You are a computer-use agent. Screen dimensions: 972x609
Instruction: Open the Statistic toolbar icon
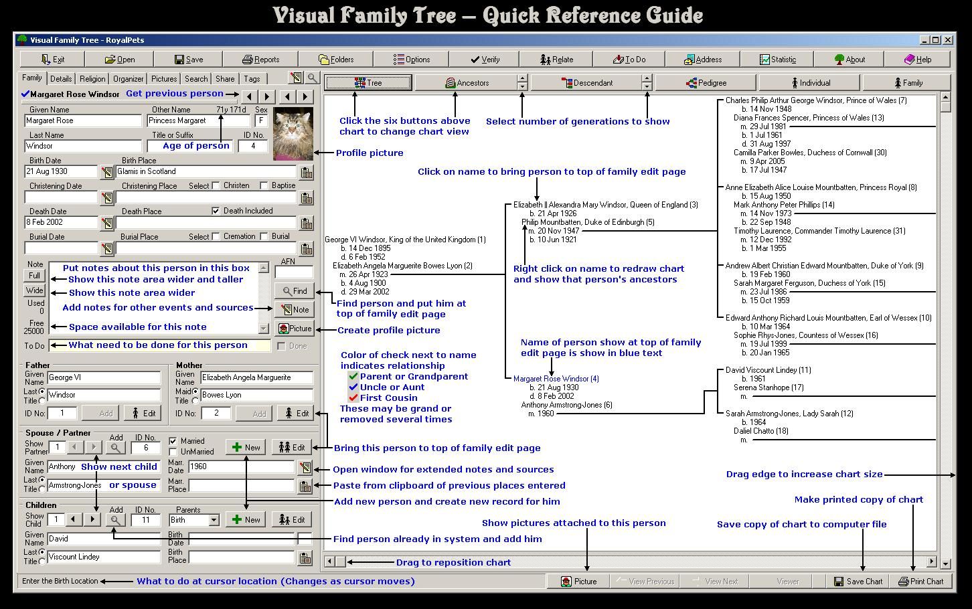point(777,59)
